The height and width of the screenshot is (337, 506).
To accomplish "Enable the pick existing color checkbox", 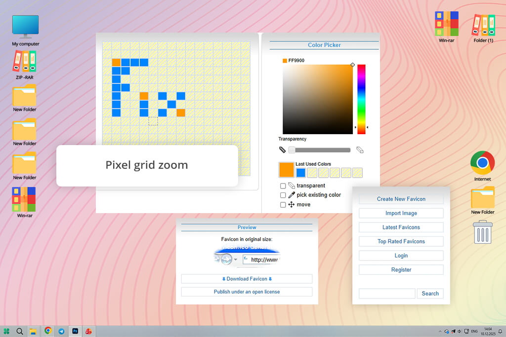I will tap(283, 195).
